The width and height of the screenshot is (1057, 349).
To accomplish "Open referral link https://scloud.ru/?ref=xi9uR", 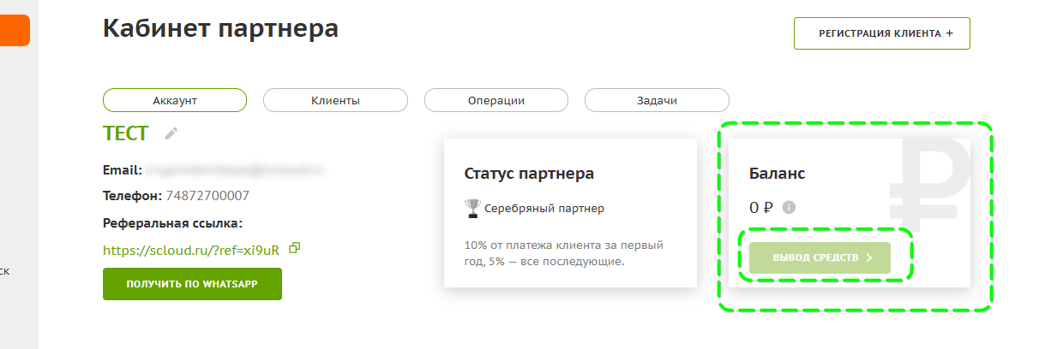I will pyautogui.click(x=191, y=251).
